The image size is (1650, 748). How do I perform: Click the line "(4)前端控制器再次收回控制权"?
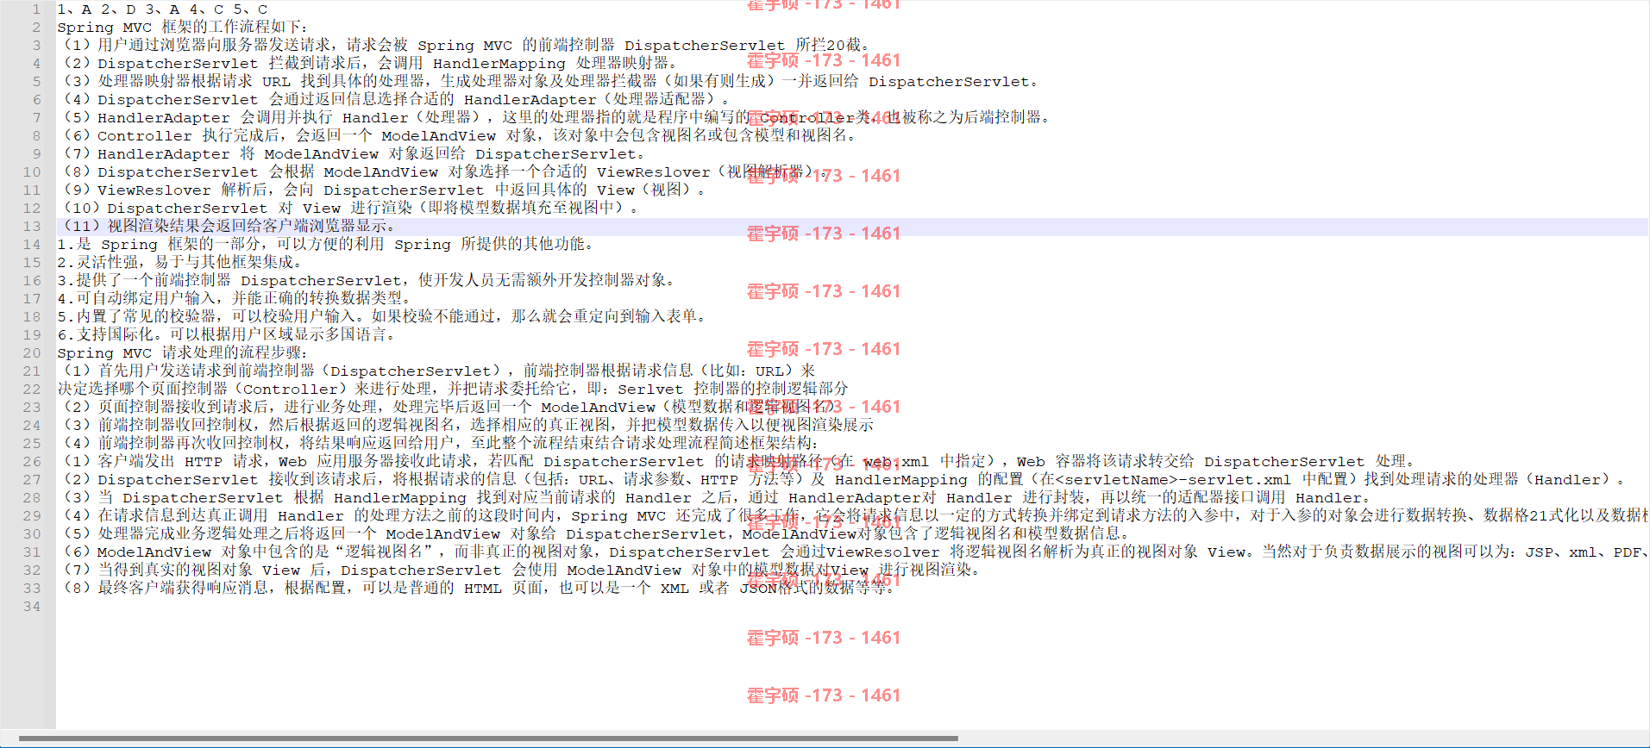coord(437,444)
